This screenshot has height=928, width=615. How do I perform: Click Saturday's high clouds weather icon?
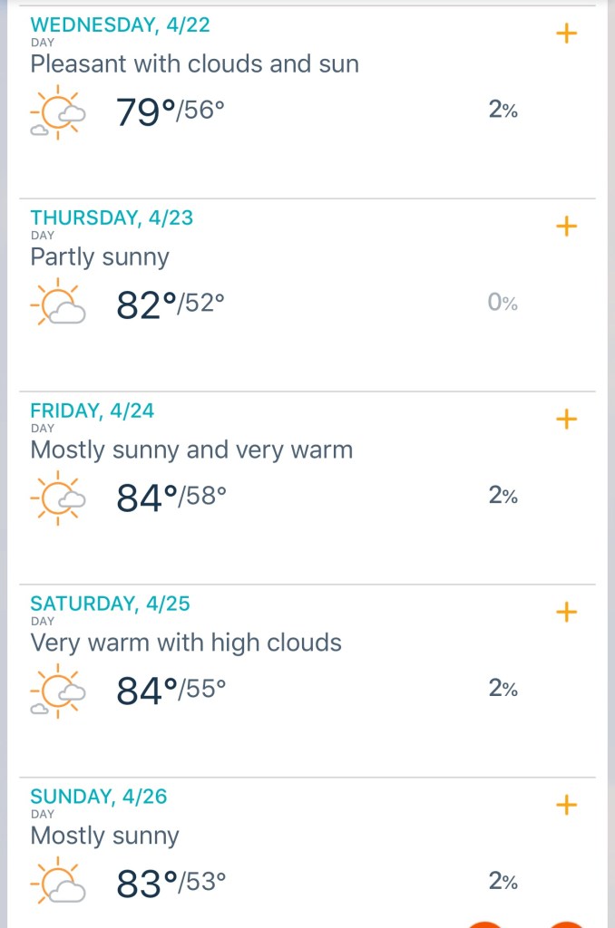click(x=58, y=690)
